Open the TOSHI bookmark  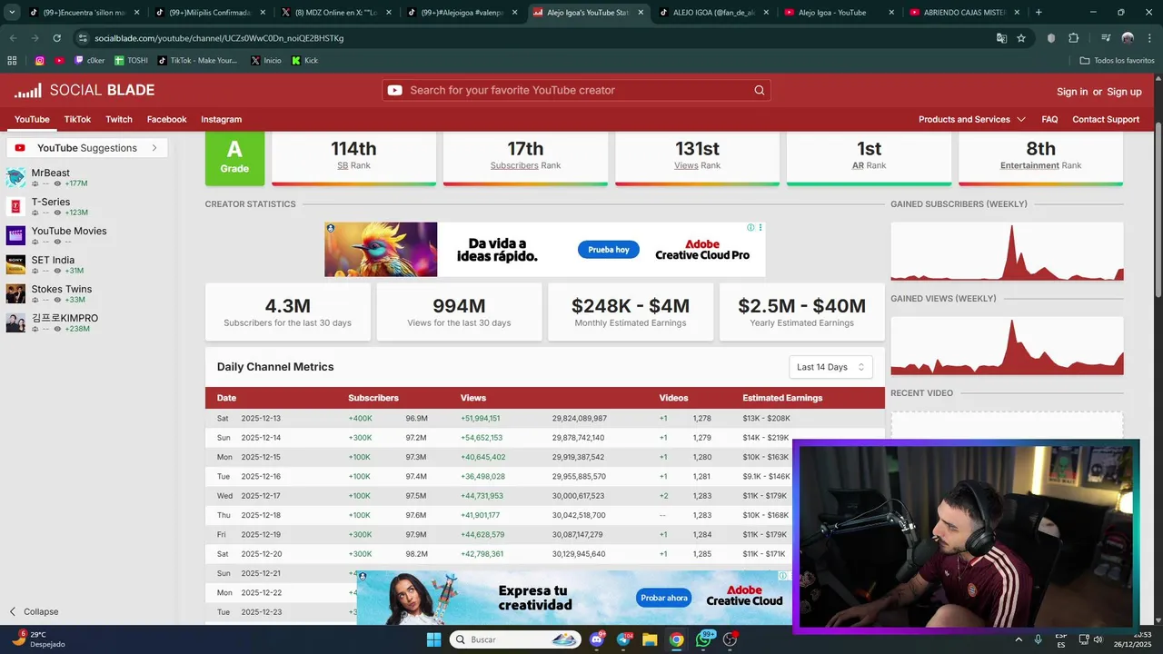click(131, 60)
